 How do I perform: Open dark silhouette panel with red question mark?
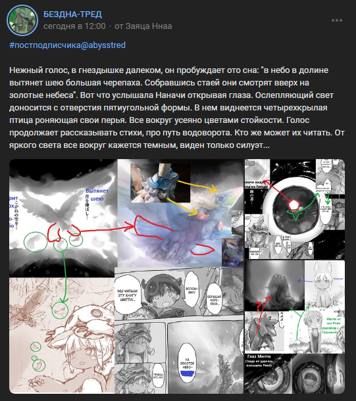pos(274,285)
